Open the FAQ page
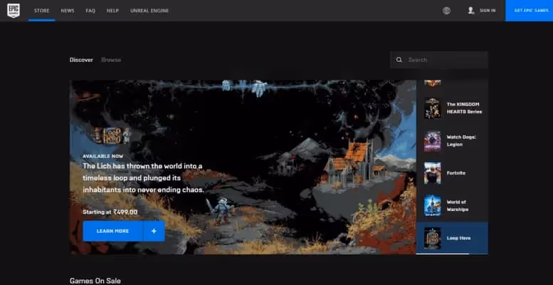The image size is (553, 285). [90, 11]
